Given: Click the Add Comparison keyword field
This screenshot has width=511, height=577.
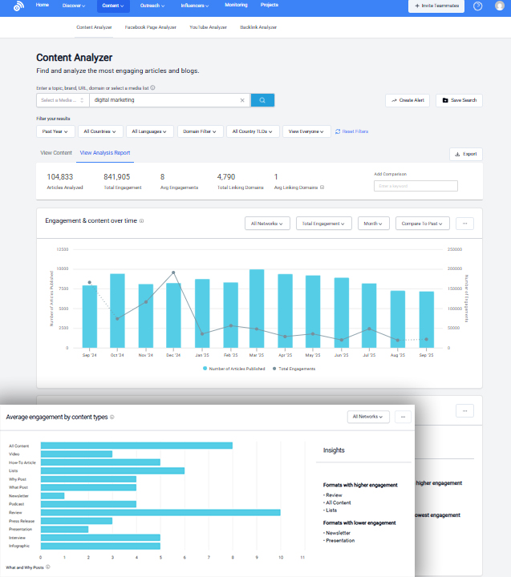Looking at the screenshot, I should coord(416,186).
